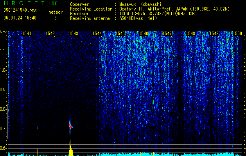Click the 1550 time marker
The height and width of the screenshot is (156, 246).
point(237,34)
